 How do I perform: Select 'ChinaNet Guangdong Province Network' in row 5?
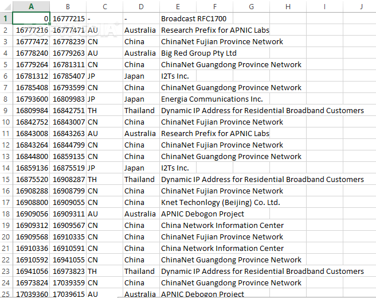click(231, 64)
